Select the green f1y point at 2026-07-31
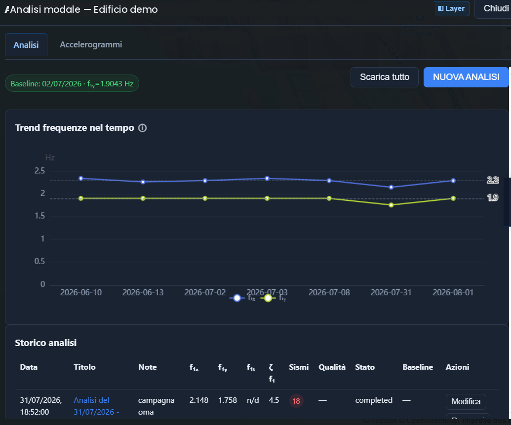The width and height of the screenshot is (511, 425). (391, 205)
